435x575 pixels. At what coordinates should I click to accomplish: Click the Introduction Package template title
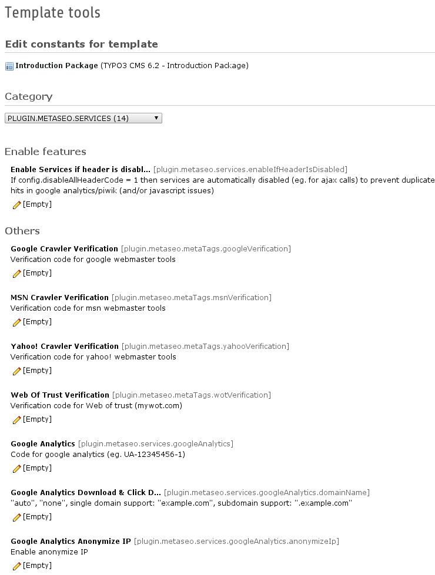[56, 66]
